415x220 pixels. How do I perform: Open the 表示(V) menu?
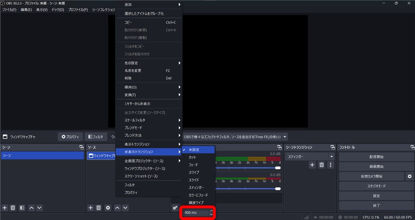tap(42, 10)
